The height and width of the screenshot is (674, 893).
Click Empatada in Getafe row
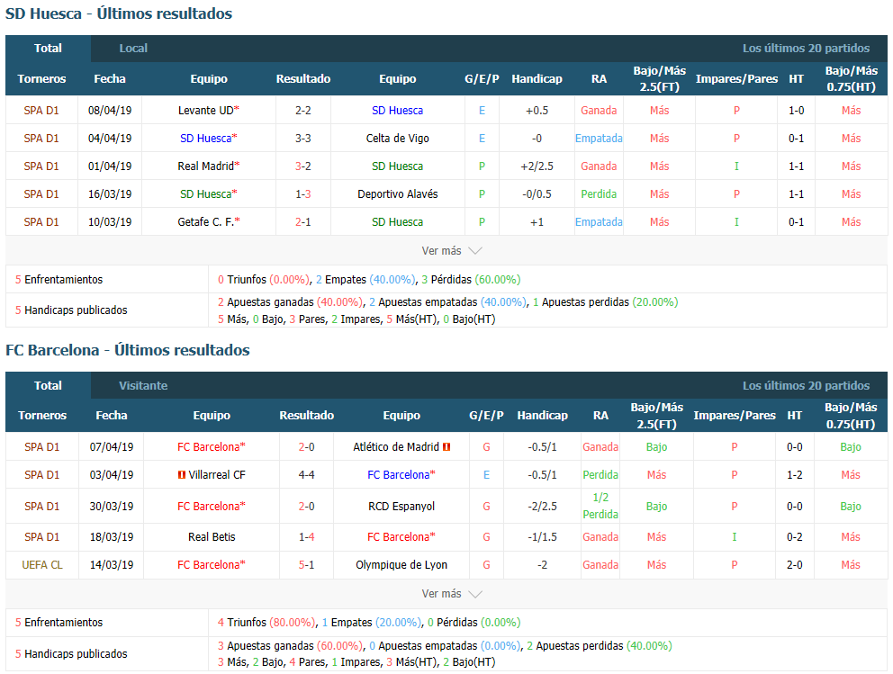point(599,222)
